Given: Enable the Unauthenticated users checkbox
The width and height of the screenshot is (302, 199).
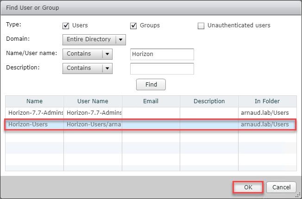Looking at the screenshot, I should (x=201, y=25).
